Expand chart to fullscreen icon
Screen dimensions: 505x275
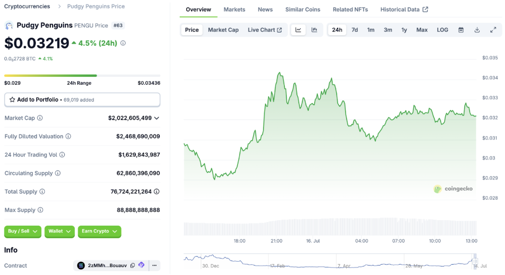pyautogui.click(x=493, y=30)
